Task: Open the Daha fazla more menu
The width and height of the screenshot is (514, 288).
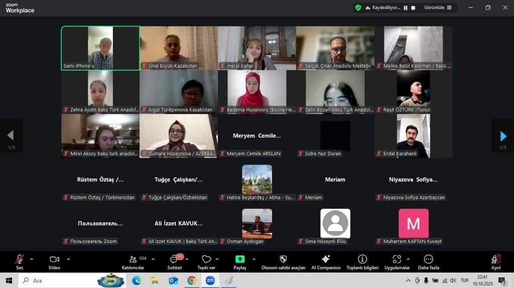Action: tap(428, 261)
